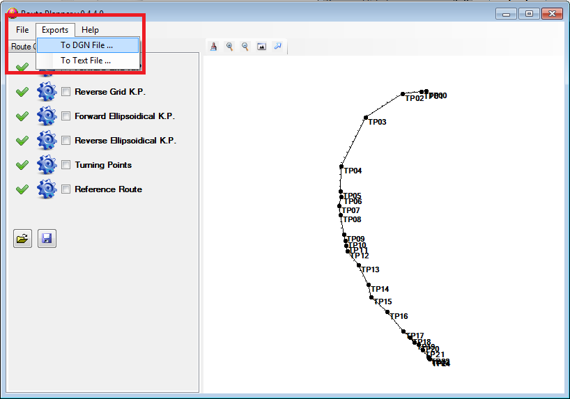This screenshot has width=570, height=399.
Task: Open the File menu
Action: click(22, 30)
